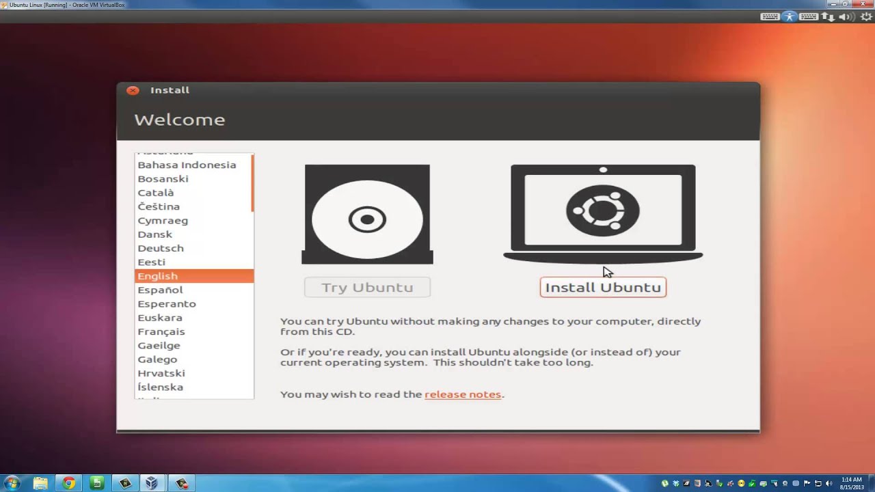Pick Cymraeg from the language list
Screen dimensions: 875x492
[193, 220]
